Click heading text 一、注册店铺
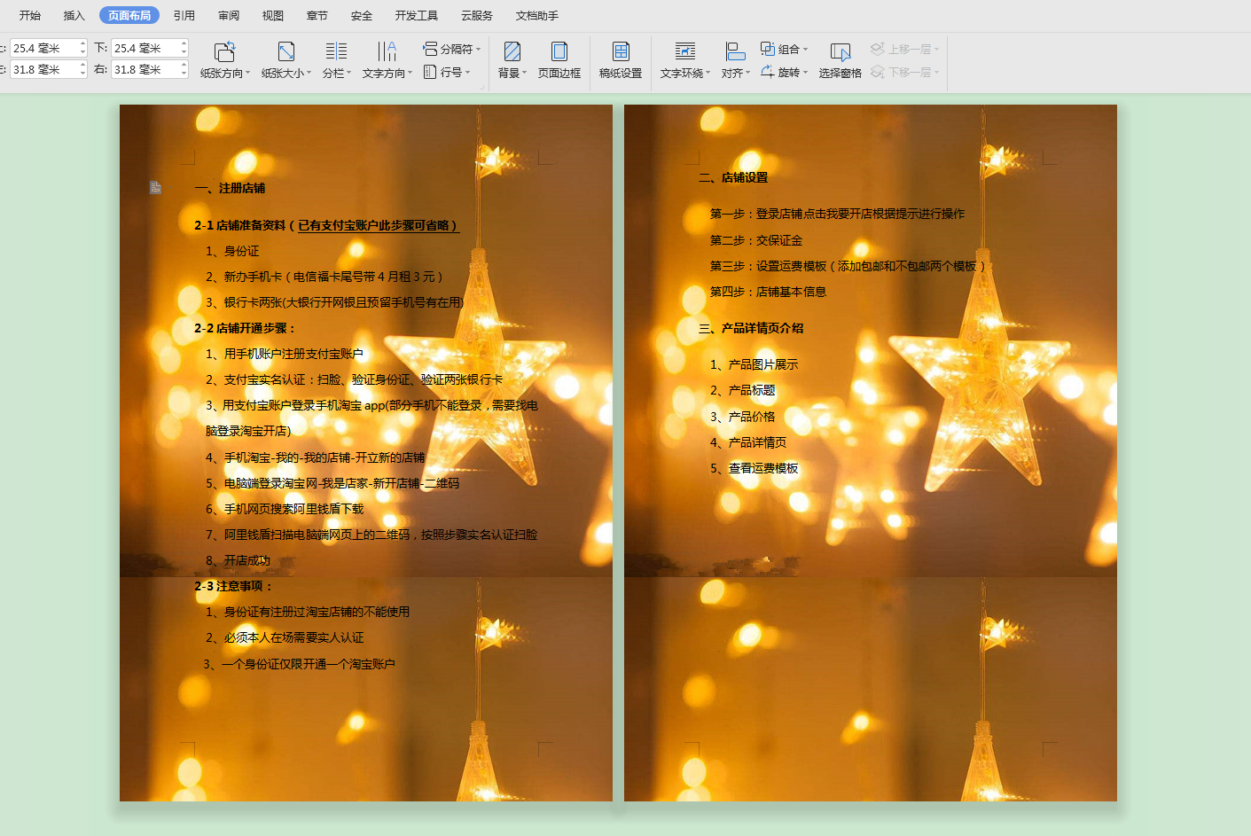Viewport: 1251px width, 836px height. point(230,188)
